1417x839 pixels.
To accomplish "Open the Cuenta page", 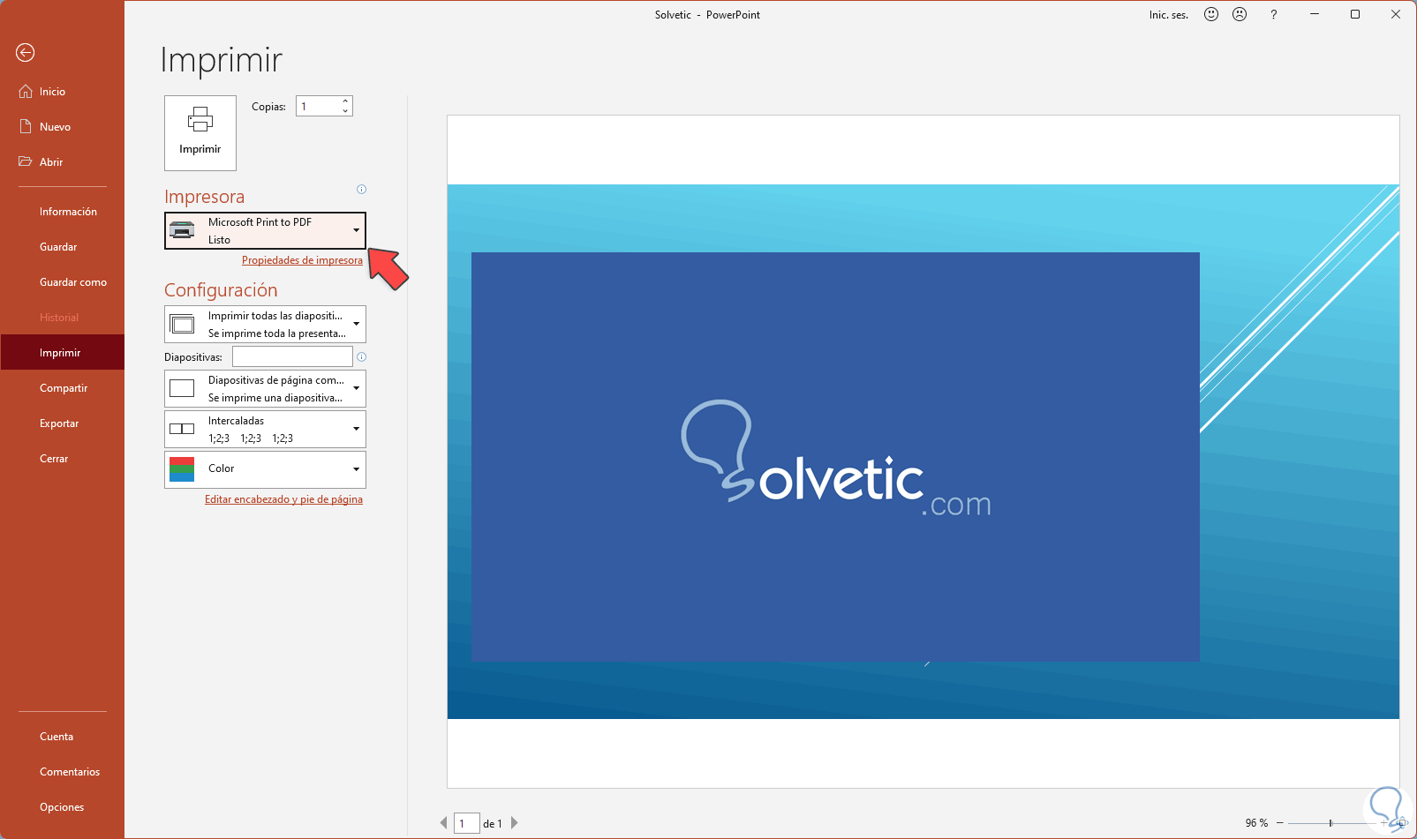I will click(x=62, y=737).
